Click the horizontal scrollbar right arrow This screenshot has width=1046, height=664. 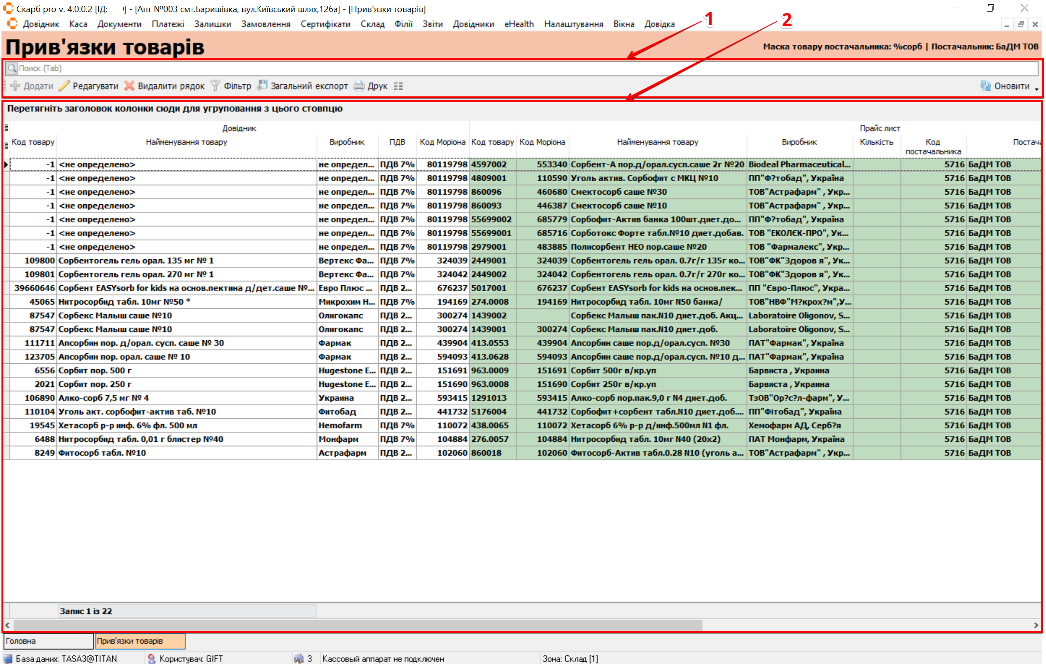[1036, 625]
